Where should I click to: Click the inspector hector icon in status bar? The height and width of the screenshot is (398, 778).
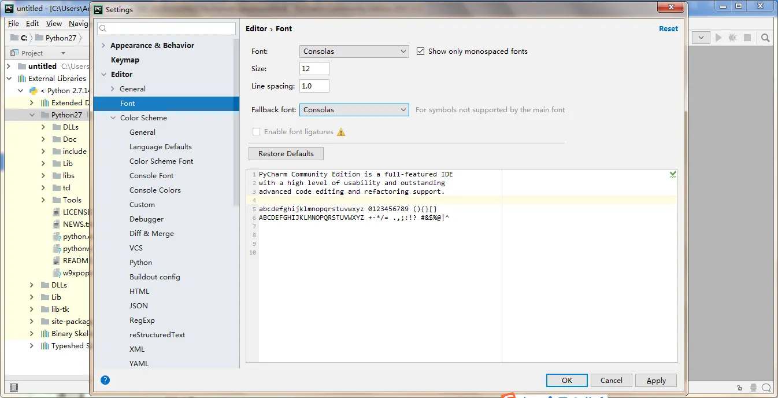coord(753,388)
